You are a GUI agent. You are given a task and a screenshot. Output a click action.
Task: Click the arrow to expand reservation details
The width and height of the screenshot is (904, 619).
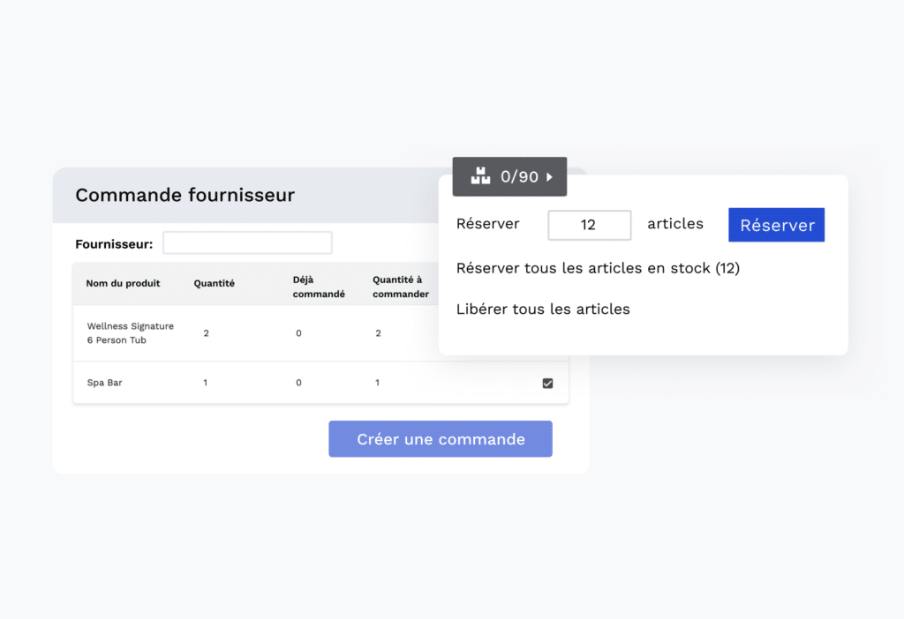(x=549, y=176)
